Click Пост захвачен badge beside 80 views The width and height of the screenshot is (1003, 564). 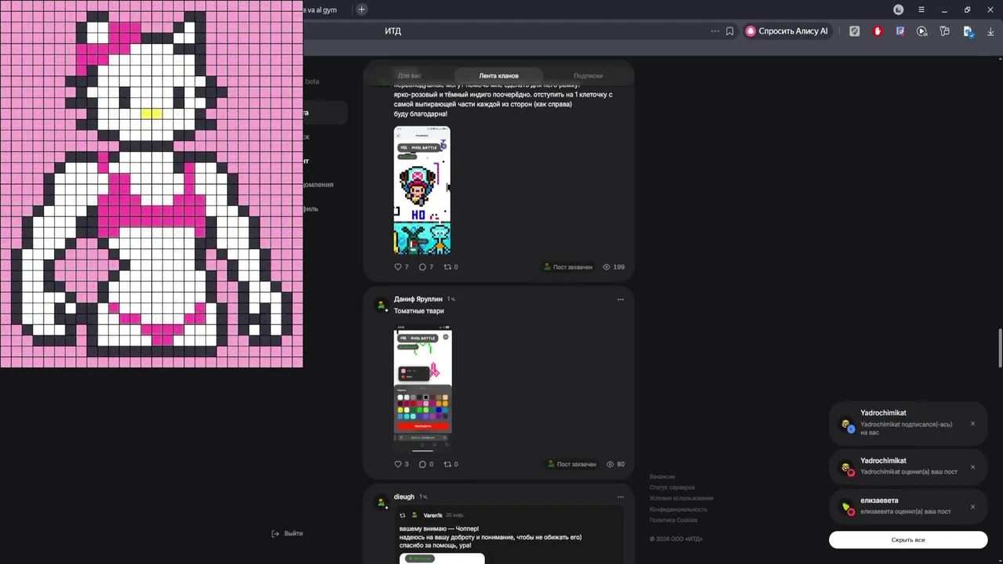pos(571,465)
